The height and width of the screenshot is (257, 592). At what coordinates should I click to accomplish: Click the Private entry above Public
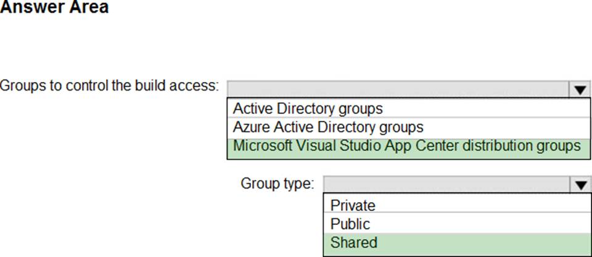coord(353,205)
